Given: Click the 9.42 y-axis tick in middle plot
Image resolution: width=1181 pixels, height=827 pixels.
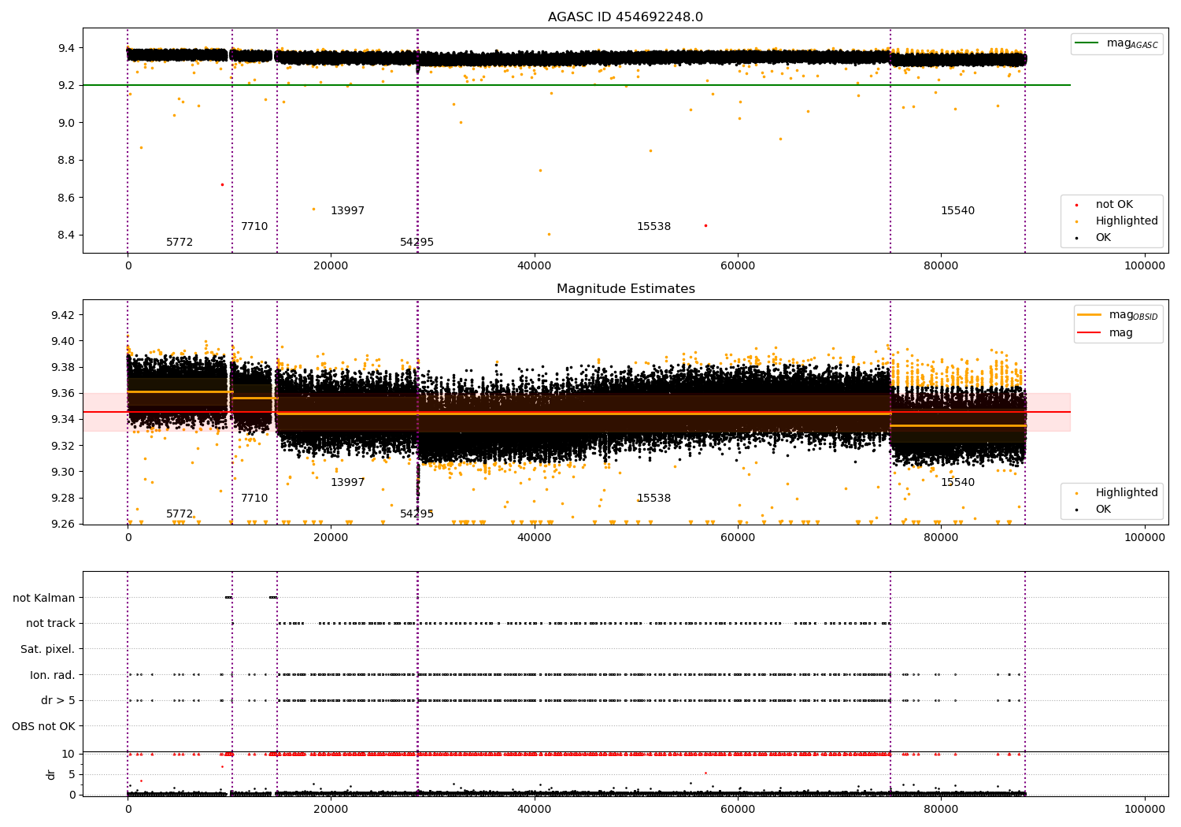Looking at the screenshot, I should (63, 315).
